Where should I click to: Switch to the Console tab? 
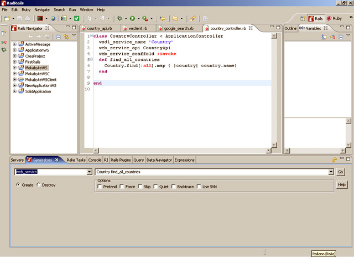pos(95,160)
